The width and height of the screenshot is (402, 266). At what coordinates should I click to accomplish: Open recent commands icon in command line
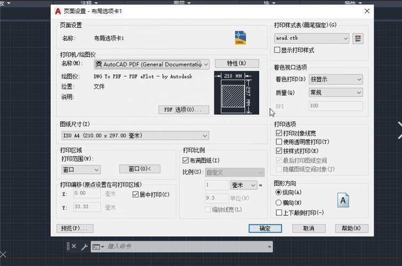click(98, 247)
